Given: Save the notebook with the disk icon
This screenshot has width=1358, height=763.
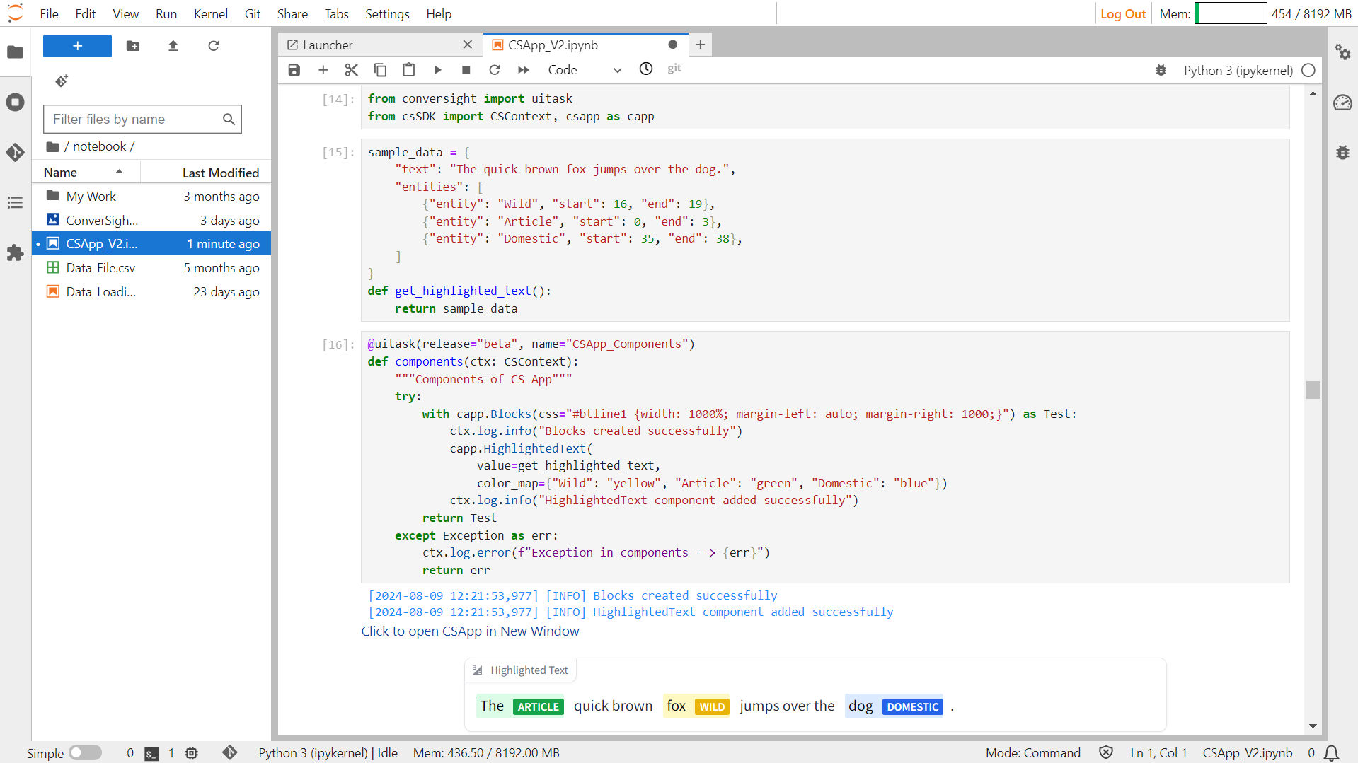Looking at the screenshot, I should pos(294,69).
